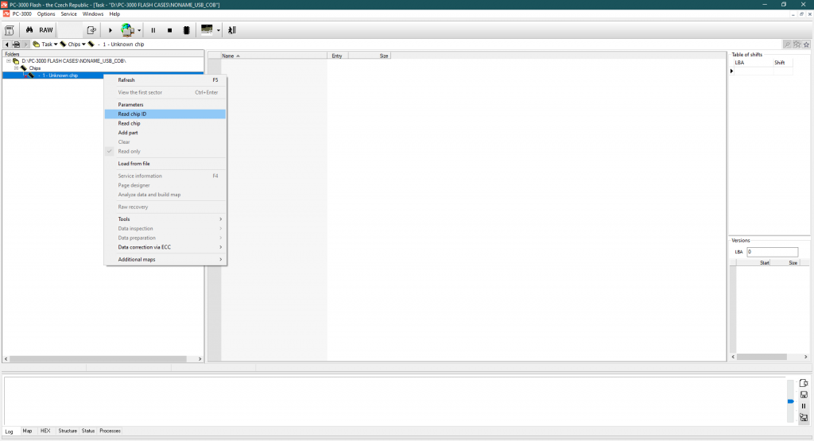
Task: Click the exit running-man toolbar icon
Action: (x=232, y=30)
